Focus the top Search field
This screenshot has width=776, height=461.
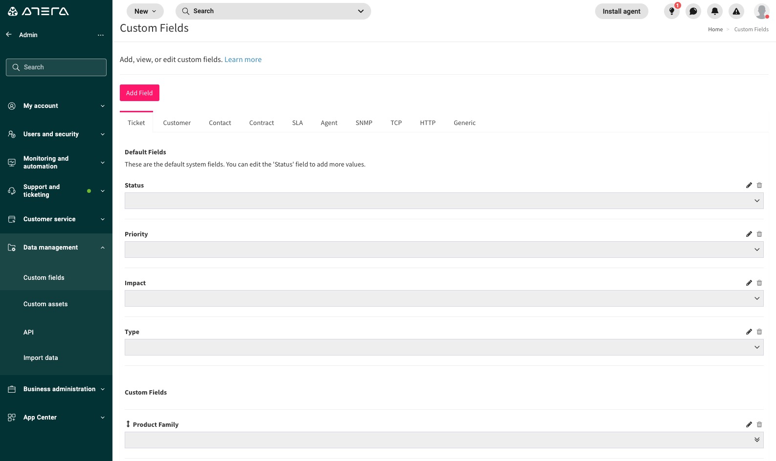pos(273,11)
